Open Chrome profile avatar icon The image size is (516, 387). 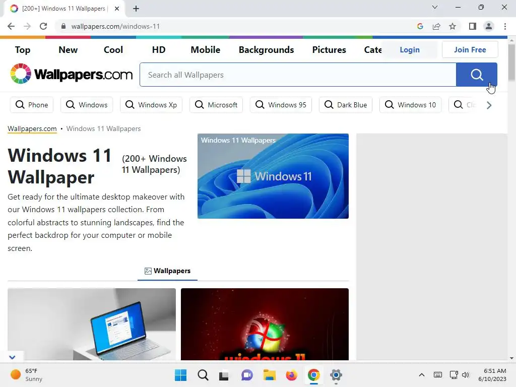pyautogui.click(x=489, y=26)
